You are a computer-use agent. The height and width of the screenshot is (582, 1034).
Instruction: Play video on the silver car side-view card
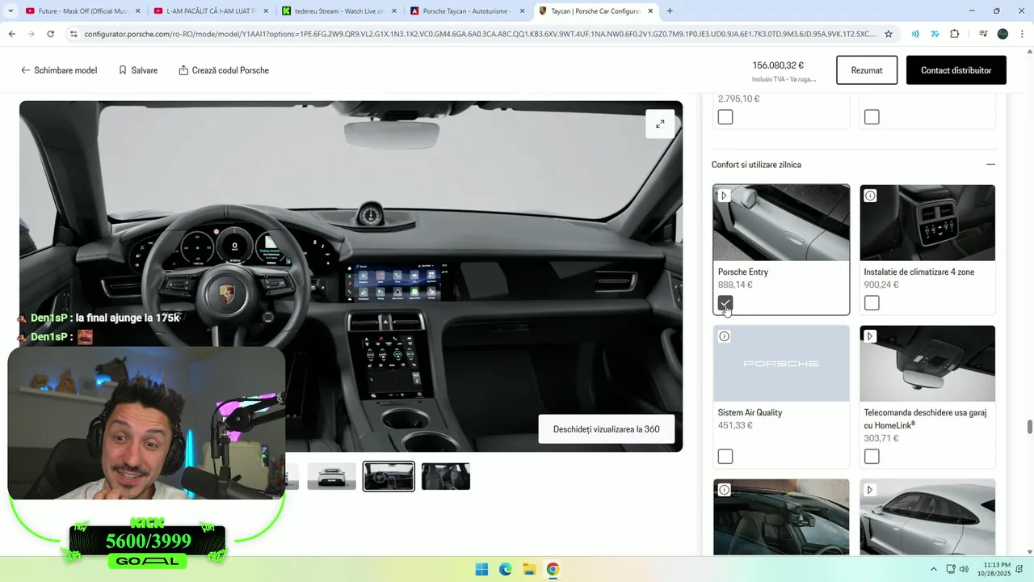(870, 490)
